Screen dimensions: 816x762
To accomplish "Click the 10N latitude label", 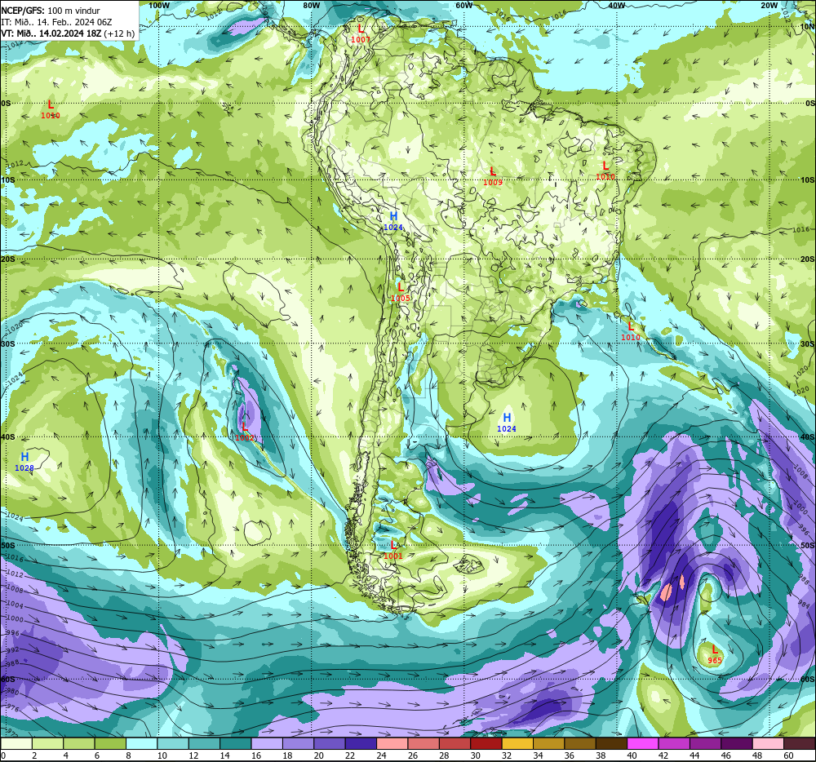I will [x=808, y=26].
